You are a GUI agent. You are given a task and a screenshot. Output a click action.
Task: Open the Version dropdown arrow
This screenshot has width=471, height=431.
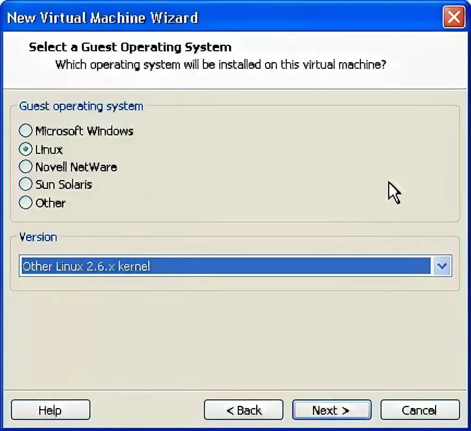442,266
